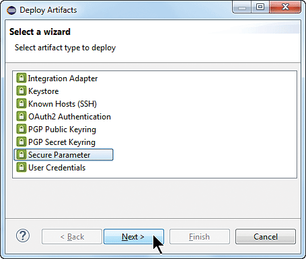Click the Integration Adapter lock icon
Screen dimensions: 306x259
tap(22, 79)
